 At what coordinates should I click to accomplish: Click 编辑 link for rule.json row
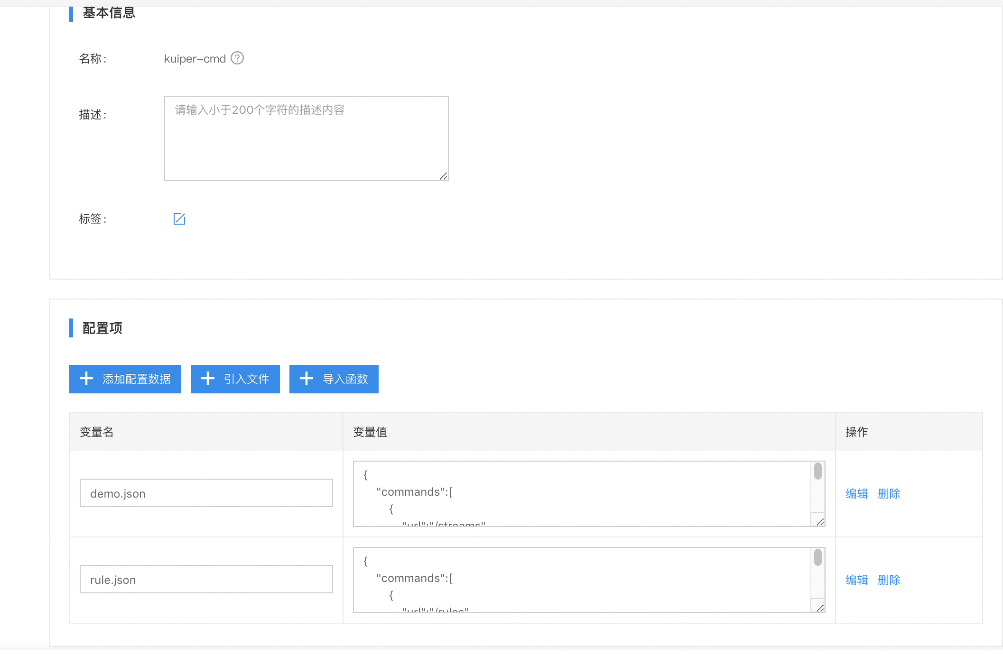coord(857,580)
